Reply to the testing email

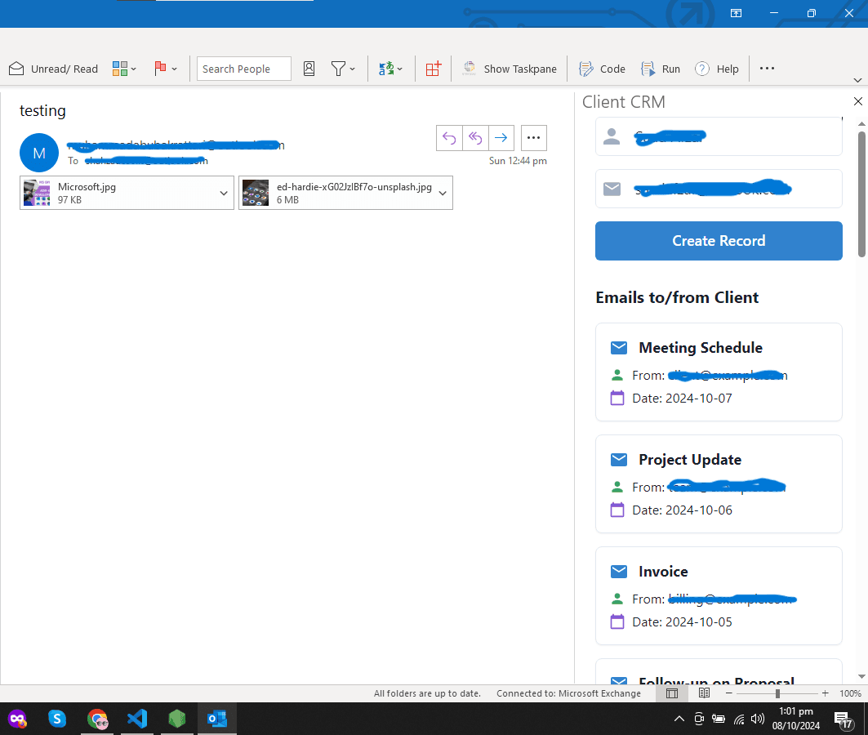click(449, 138)
